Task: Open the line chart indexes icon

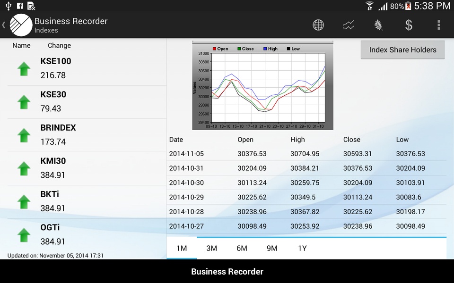Action: (349, 25)
